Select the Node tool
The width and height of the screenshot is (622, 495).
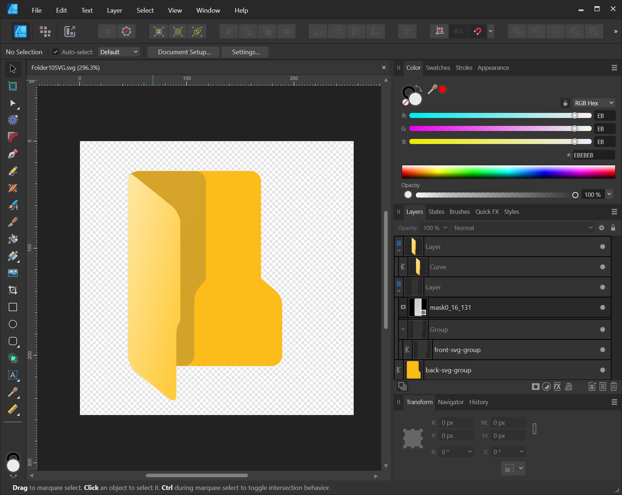tap(13, 103)
